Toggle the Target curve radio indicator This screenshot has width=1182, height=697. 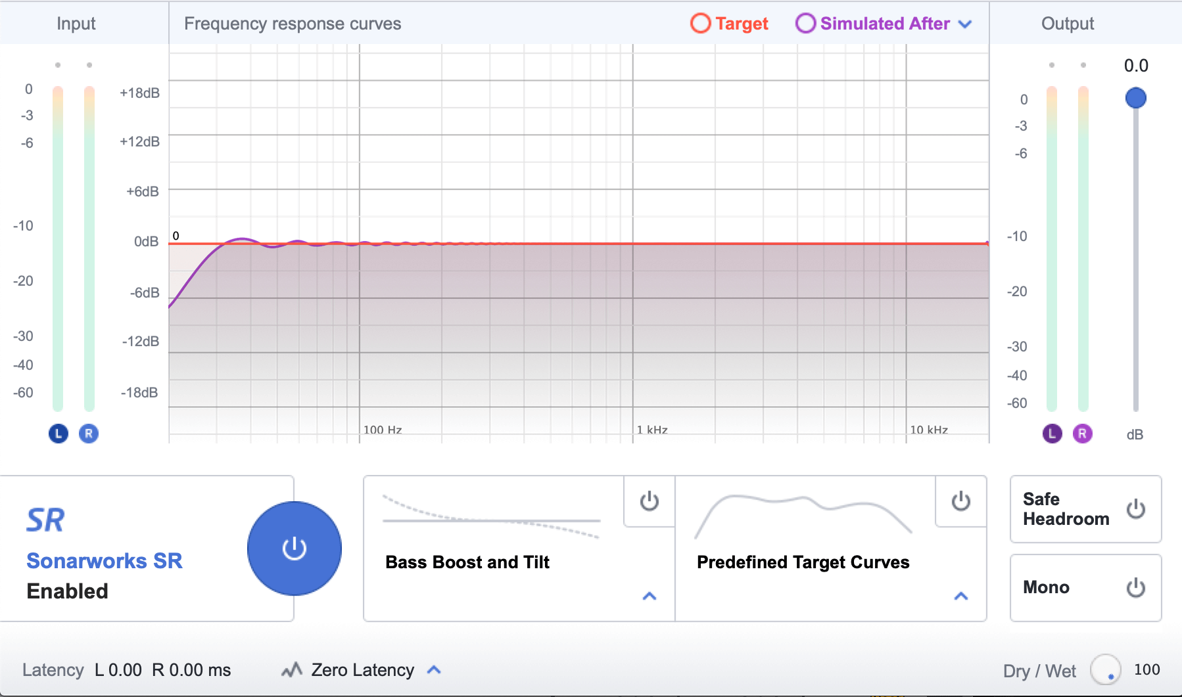[700, 24]
